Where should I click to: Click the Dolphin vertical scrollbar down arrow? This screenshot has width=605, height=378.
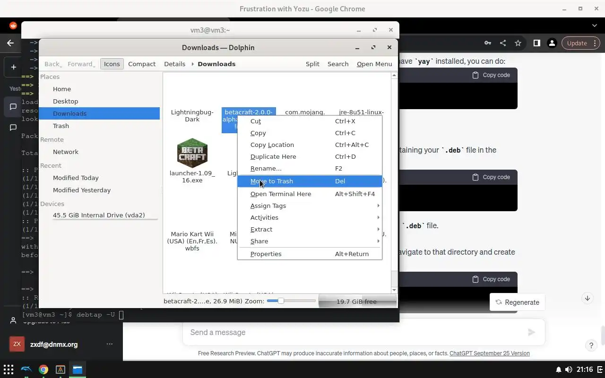pos(394,290)
